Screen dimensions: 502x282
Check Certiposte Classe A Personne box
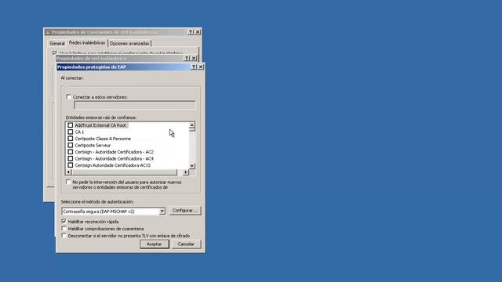click(71, 139)
